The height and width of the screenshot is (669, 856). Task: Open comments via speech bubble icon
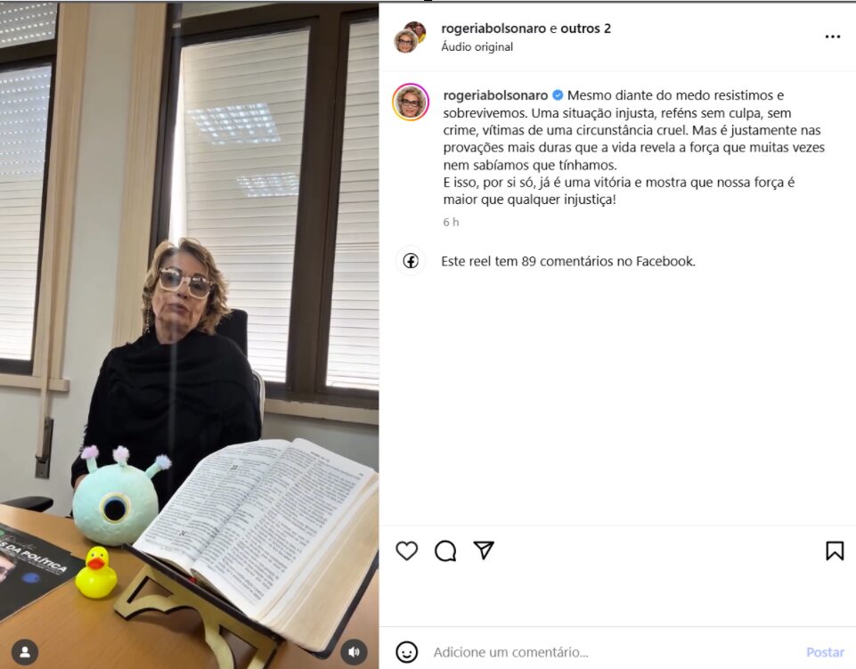click(x=445, y=551)
